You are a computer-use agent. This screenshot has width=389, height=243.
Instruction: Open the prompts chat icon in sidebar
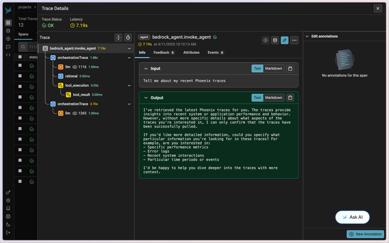click(x=8, y=47)
